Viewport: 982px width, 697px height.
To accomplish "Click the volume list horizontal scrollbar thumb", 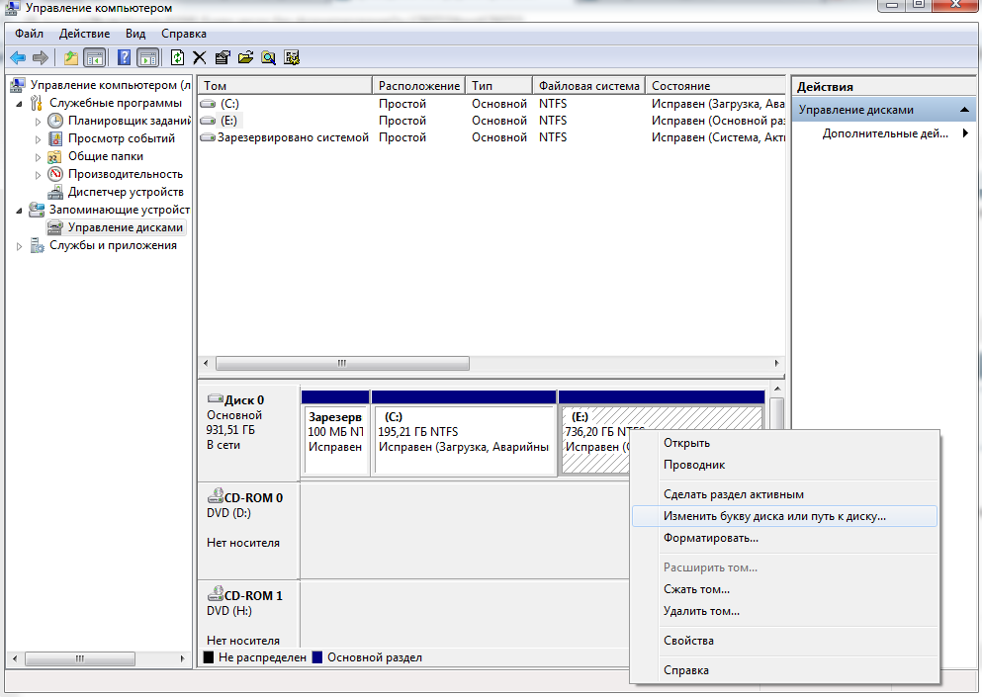I will tap(342, 363).
